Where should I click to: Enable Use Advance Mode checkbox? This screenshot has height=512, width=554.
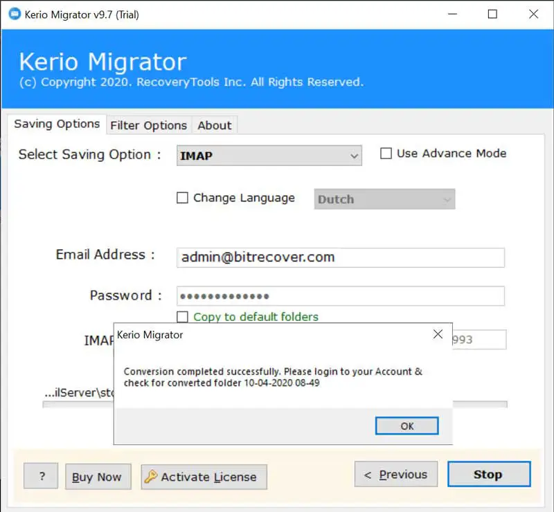[x=386, y=153]
